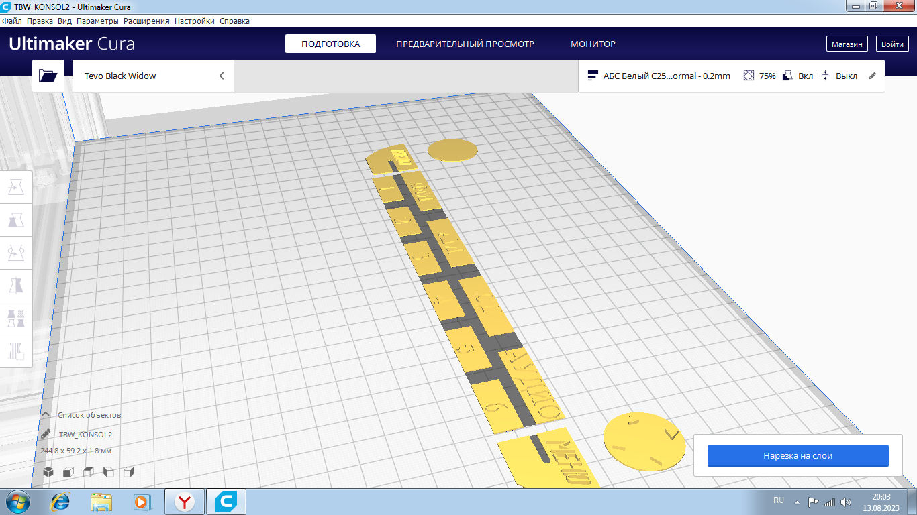917x515 pixels.
Task: Select the Support Blocker tool
Action: point(15,350)
